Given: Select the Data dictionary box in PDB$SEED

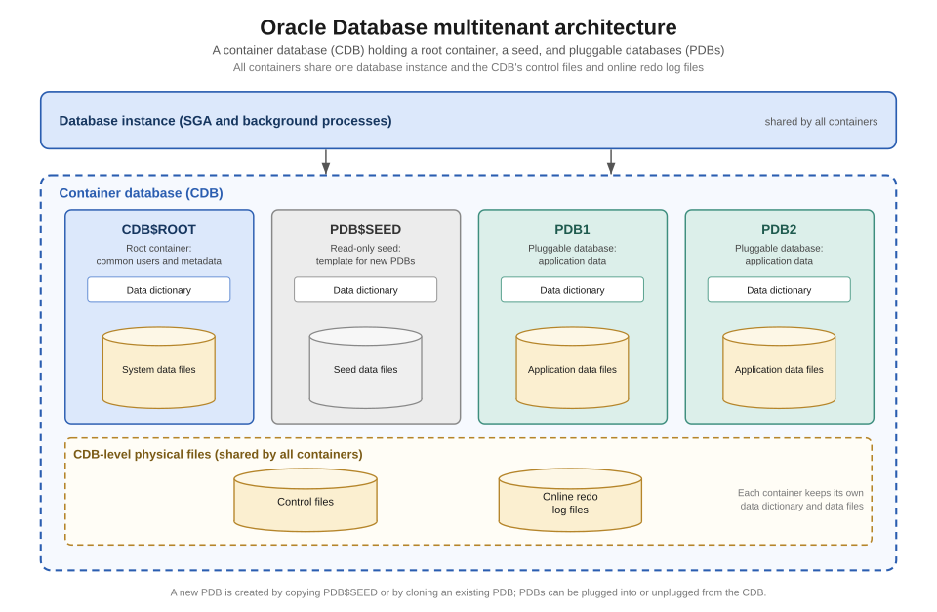Looking at the screenshot, I should (x=366, y=289).
